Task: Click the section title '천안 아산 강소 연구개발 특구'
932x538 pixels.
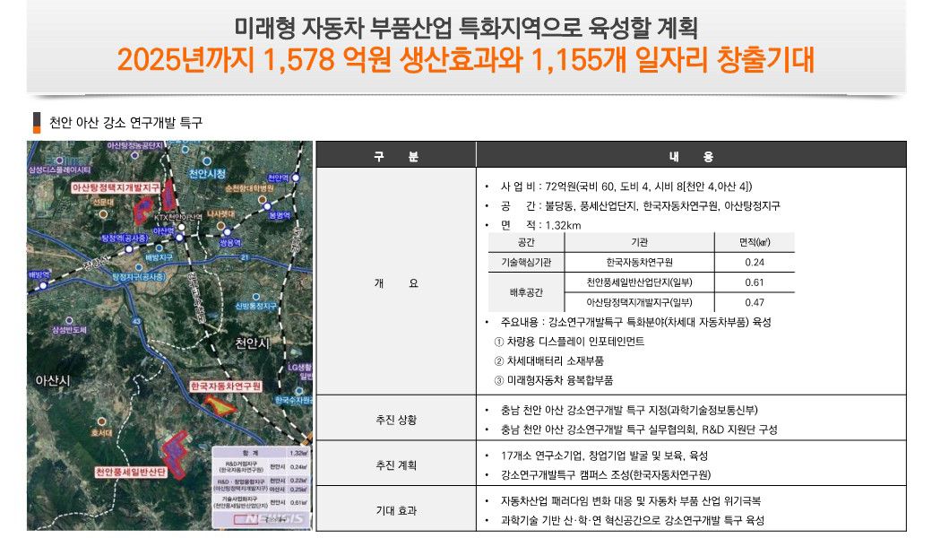Action: pos(125,123)
